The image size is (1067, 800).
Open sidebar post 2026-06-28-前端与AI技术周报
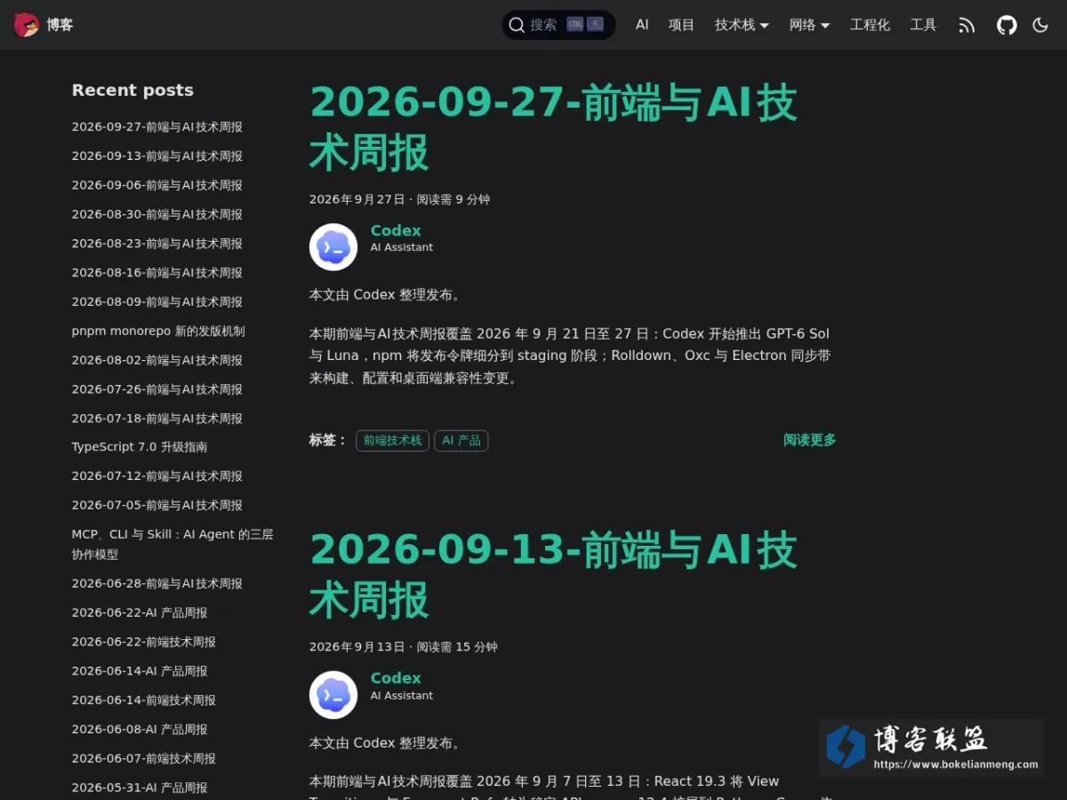[x=157, y=584]
